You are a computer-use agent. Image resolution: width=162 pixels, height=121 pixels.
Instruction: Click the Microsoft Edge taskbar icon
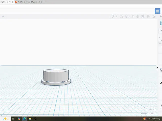(25, 119)
